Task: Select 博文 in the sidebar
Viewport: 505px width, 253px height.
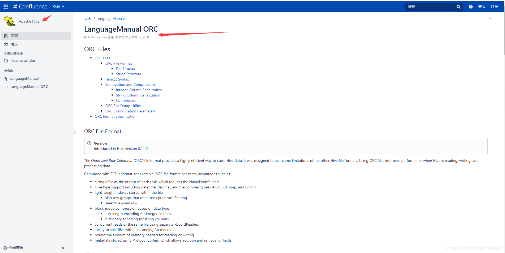Action: [x=14, y=44]
